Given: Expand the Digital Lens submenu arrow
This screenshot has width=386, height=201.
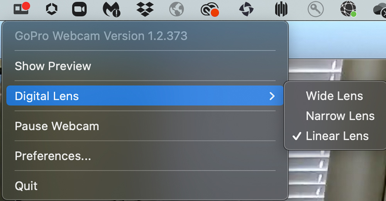Looking at the screenshot, I should [x=272, y=96].
